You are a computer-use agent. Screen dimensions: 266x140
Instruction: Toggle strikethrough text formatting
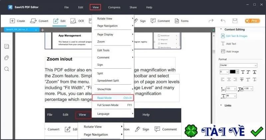pos(242,79)
